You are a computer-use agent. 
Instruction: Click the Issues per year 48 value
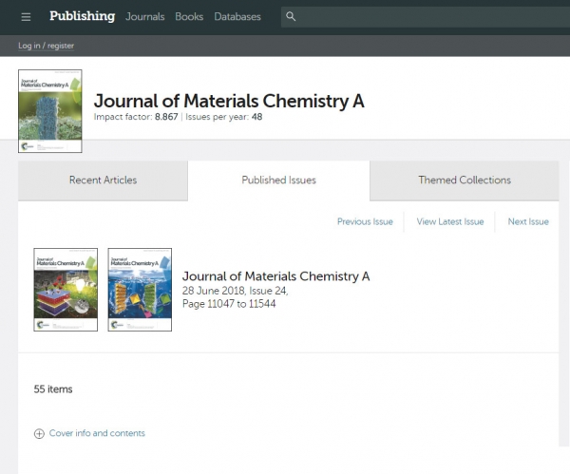[257, 117]
